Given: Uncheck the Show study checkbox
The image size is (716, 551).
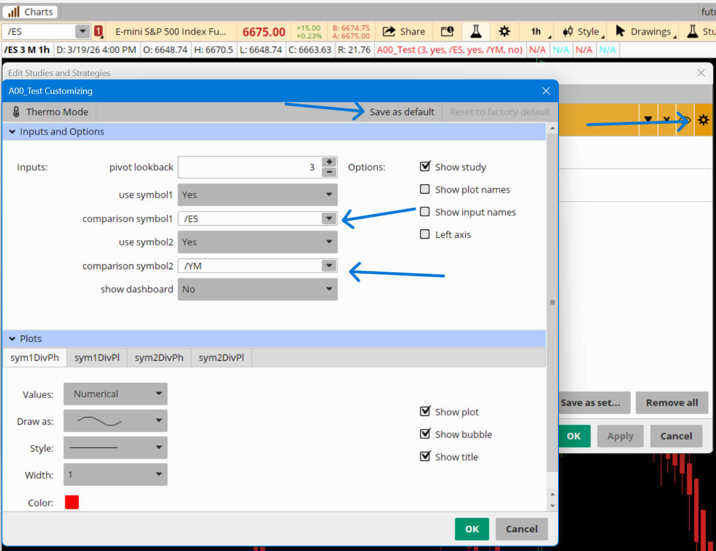Looking at the screenshot, I should (425, 167).
